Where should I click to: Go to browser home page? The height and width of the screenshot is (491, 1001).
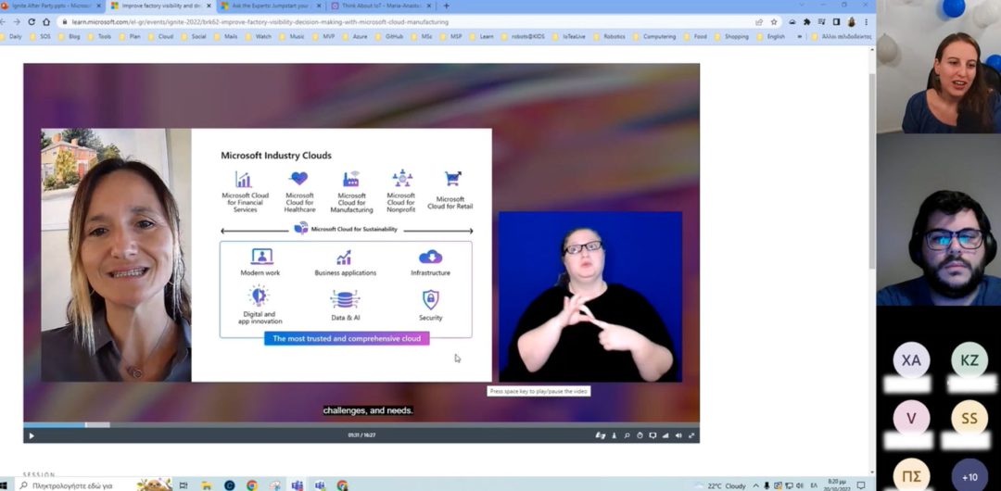pos(46,21)
